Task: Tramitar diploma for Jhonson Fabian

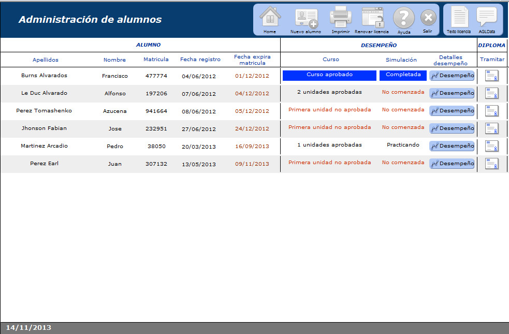Action: (492, 128)
